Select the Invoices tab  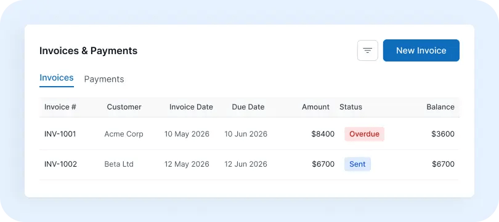[x=57, y=78]
